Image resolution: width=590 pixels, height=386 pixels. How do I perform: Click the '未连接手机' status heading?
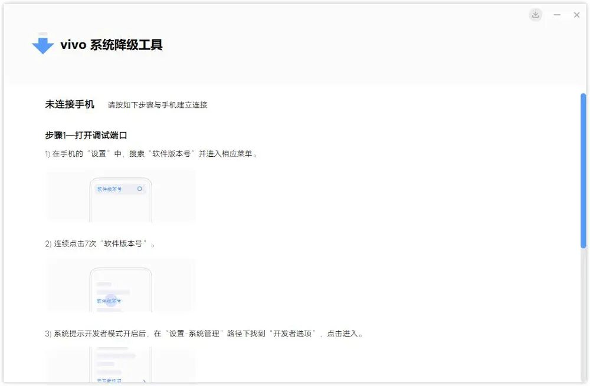click(x=70, y=104)
